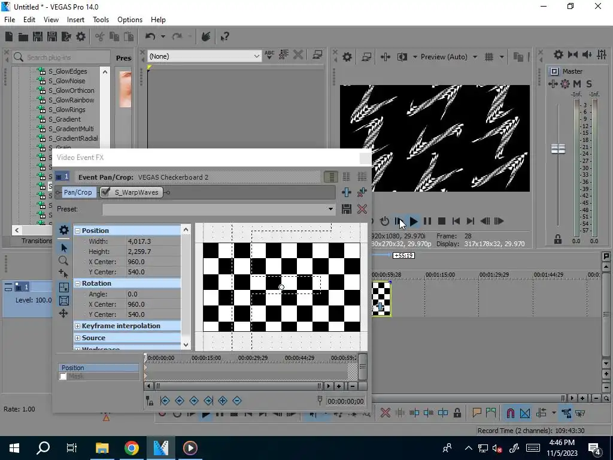Image resolution: width=613 pixels, height=460 pixels.
Task: Open File Explorer from the taskbar
Action: tap(102, 448)
